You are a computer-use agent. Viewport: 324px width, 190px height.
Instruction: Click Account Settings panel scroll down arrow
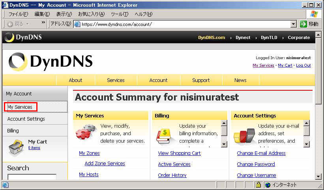click(x=307, y=144)
